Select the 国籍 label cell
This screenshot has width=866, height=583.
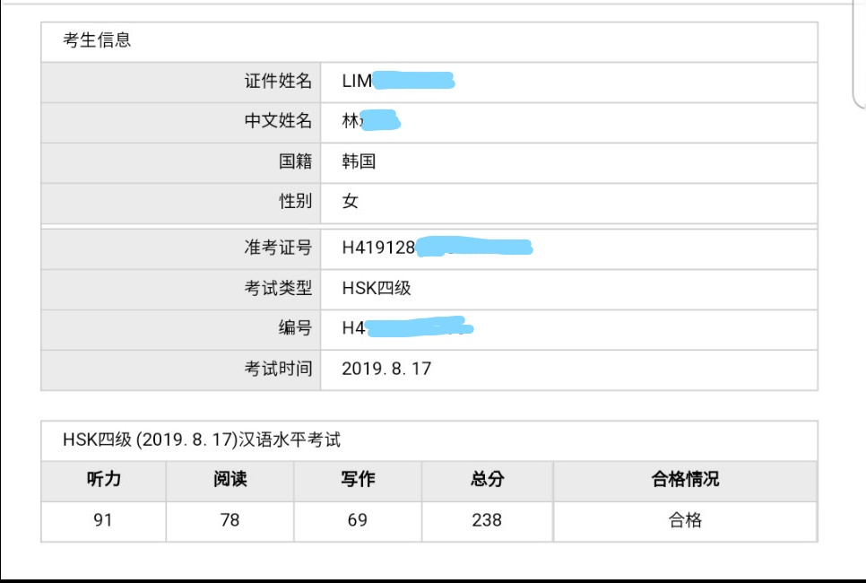tap(295, 161)
